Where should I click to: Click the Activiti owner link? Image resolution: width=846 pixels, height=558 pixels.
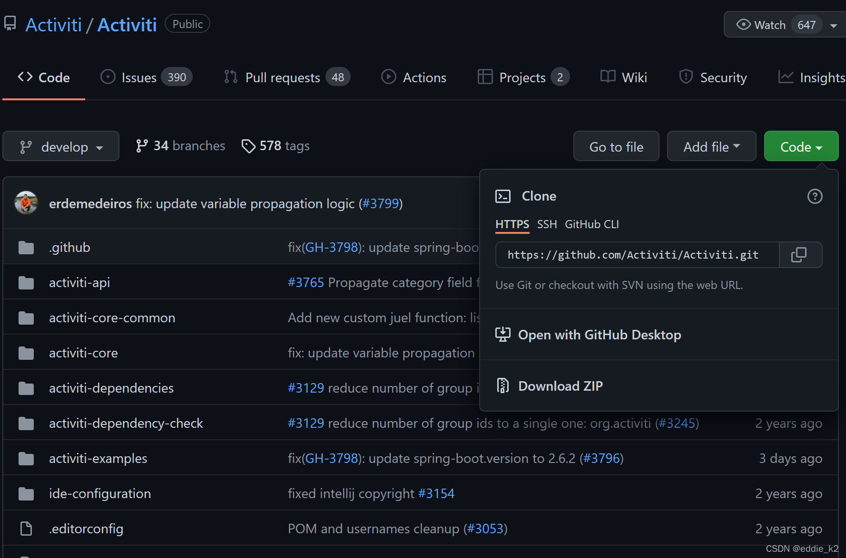click(x=54, y=25)
